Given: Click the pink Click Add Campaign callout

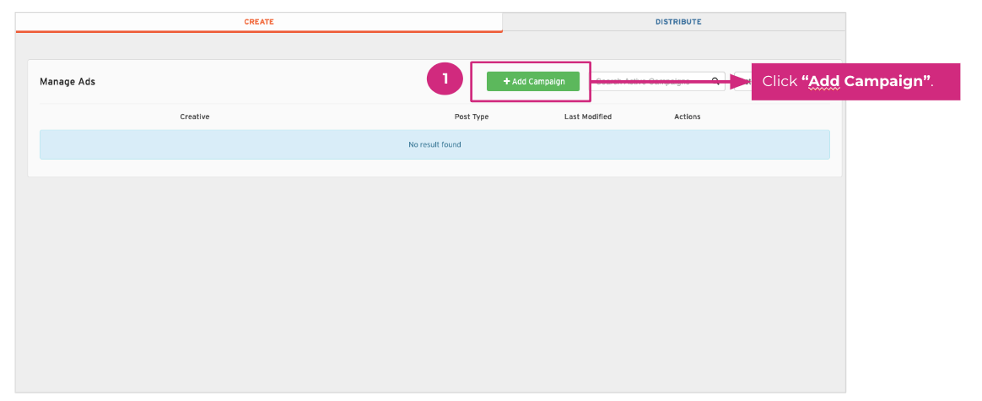Looking at the screenshot, I should [x=855, y=82].
